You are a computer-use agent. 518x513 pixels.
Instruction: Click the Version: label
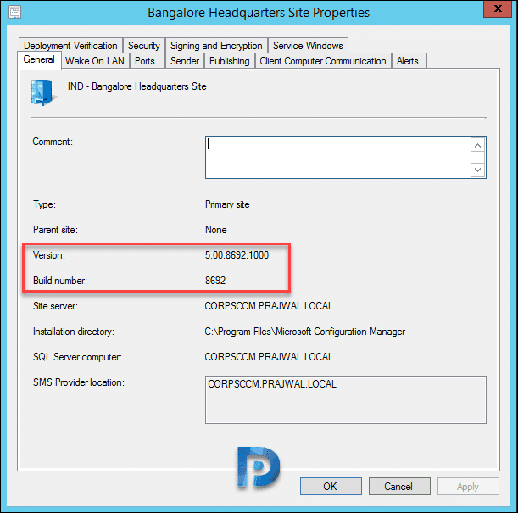tap(49, 255)
